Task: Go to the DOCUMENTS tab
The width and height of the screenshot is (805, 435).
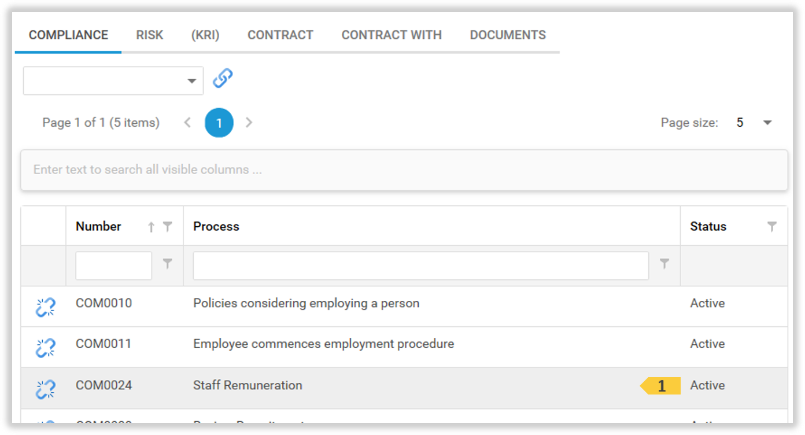Action: pos(508,35)
